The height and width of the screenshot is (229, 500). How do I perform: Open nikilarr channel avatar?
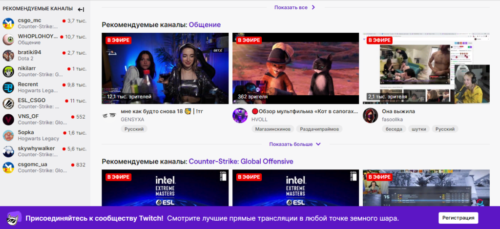pos(8,71)
